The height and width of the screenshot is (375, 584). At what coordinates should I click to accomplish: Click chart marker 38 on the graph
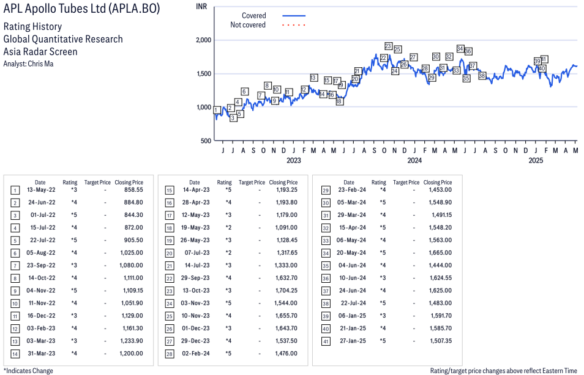pyautogui.click(x=482, y=76)
